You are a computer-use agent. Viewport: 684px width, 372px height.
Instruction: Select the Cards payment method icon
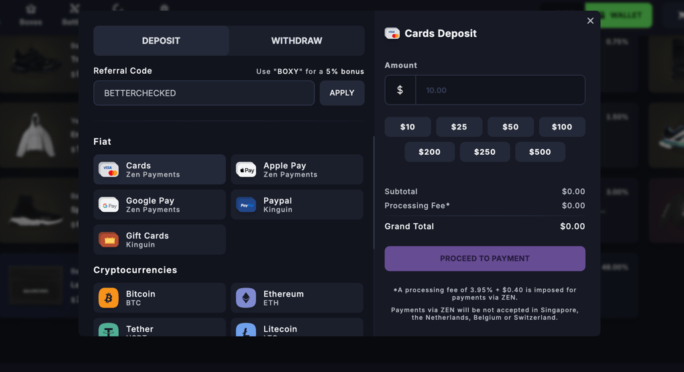(109, 170)
